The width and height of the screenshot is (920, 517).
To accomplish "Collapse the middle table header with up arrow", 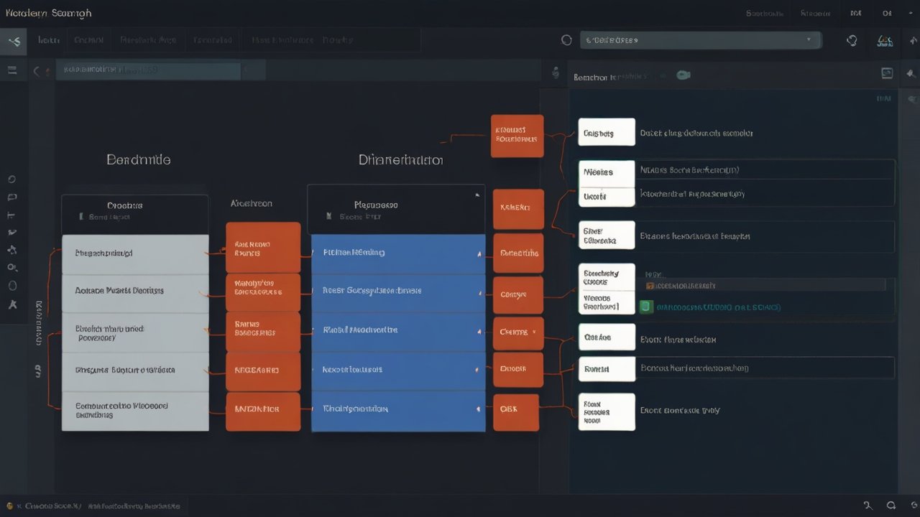I will (476, 195).
